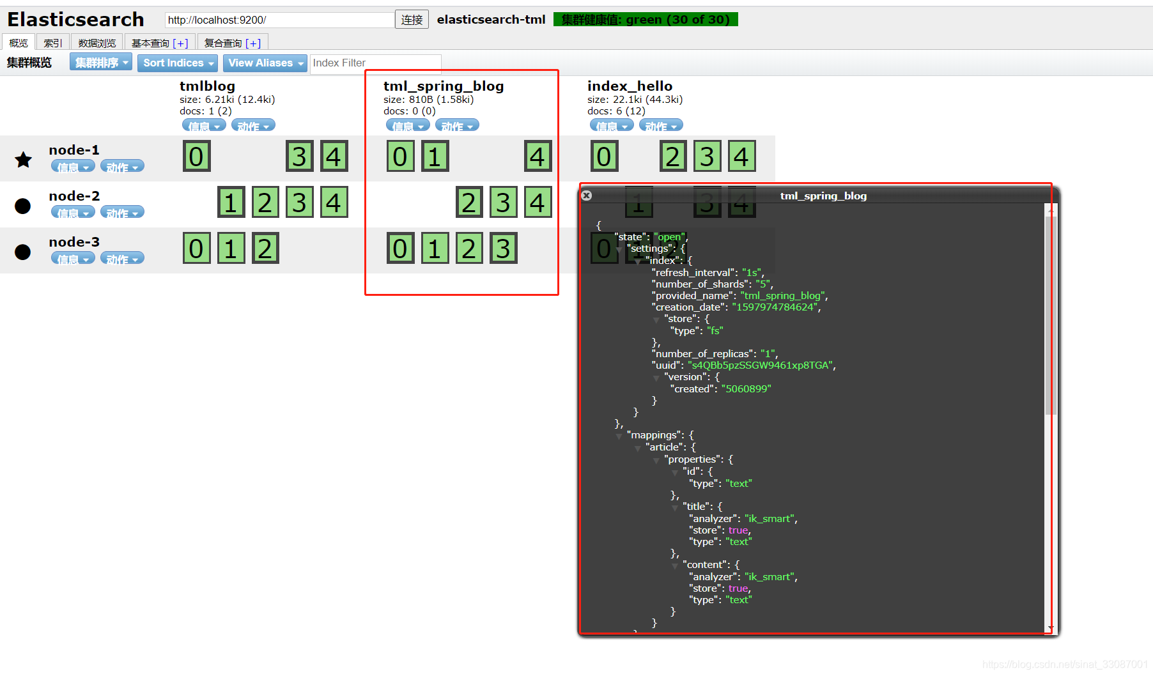Click the 连接 connect button
The height and width of the screenshot is (676, 1153).
coord(412,20)
